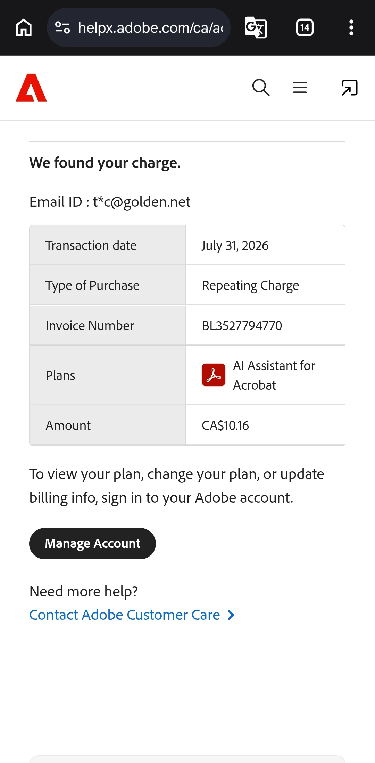Click the Acrobat PDF plan icon
This screenshot has height=763, width=375.
tap(214, 375)
